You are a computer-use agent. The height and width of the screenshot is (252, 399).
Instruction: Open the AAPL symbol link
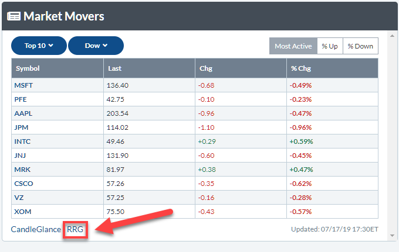click(x=23, y=113)
